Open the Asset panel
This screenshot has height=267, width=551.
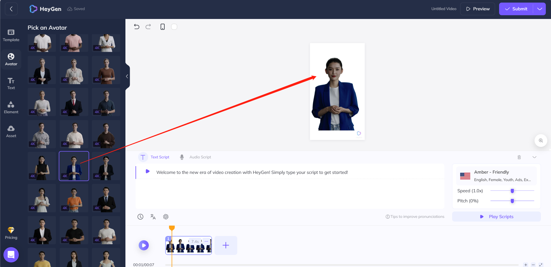click(11, 132)
